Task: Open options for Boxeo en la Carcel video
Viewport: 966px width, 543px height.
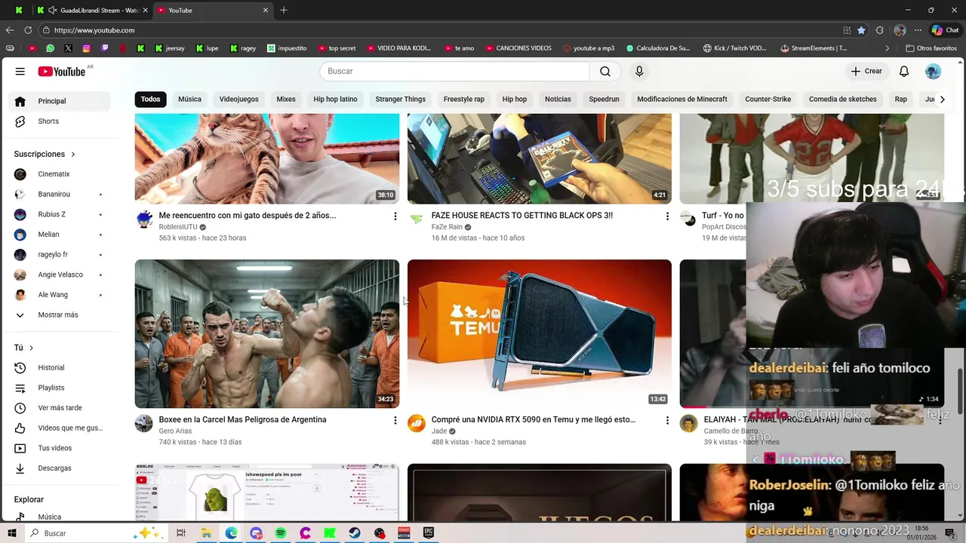Action: coord(395,421)
